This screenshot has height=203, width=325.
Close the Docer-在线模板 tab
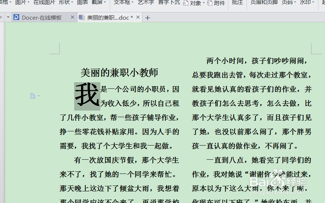click(72, 17)
